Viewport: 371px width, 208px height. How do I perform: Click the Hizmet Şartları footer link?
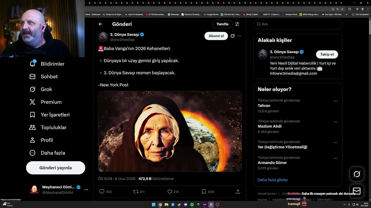[x=267, y=194]
